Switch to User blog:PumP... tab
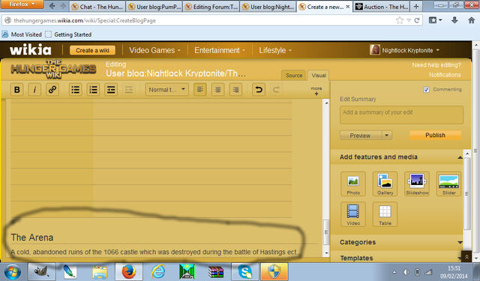The width and height of the screenshot is (480, 281). tap(154, 7)
